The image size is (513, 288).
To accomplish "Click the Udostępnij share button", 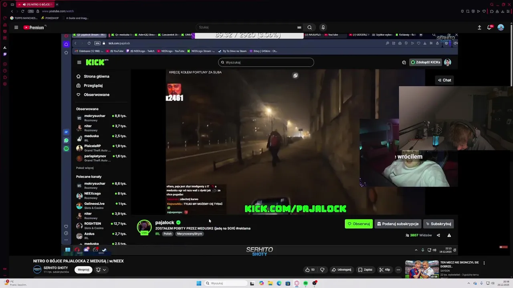I will (x=341, y=270).
